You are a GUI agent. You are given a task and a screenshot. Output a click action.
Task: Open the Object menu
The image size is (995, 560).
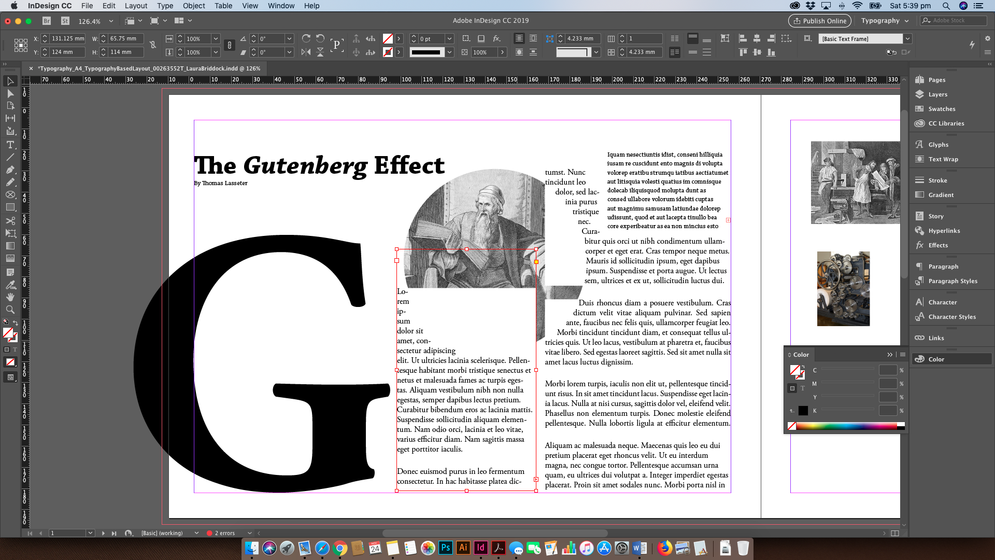coord(194,6)
